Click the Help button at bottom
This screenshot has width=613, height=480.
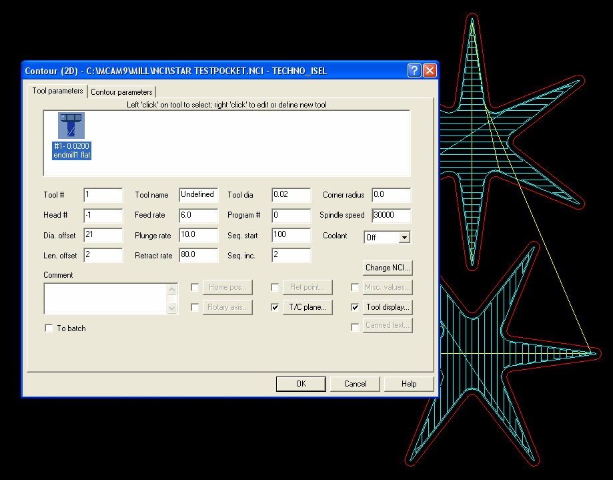[409, 384]
